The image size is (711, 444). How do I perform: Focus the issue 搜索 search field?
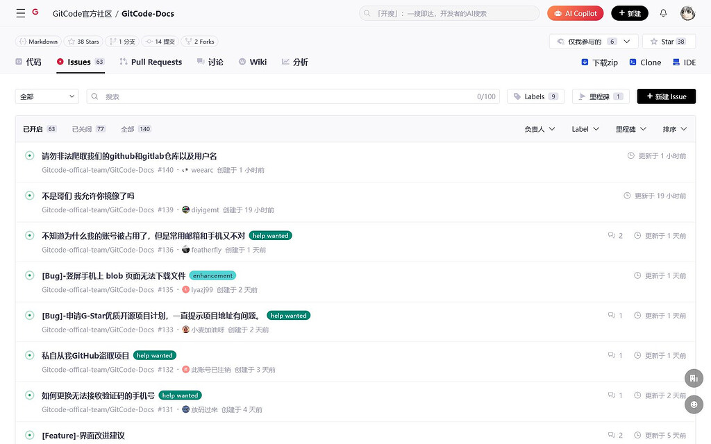pyautogui.click(x=293, y=96)
